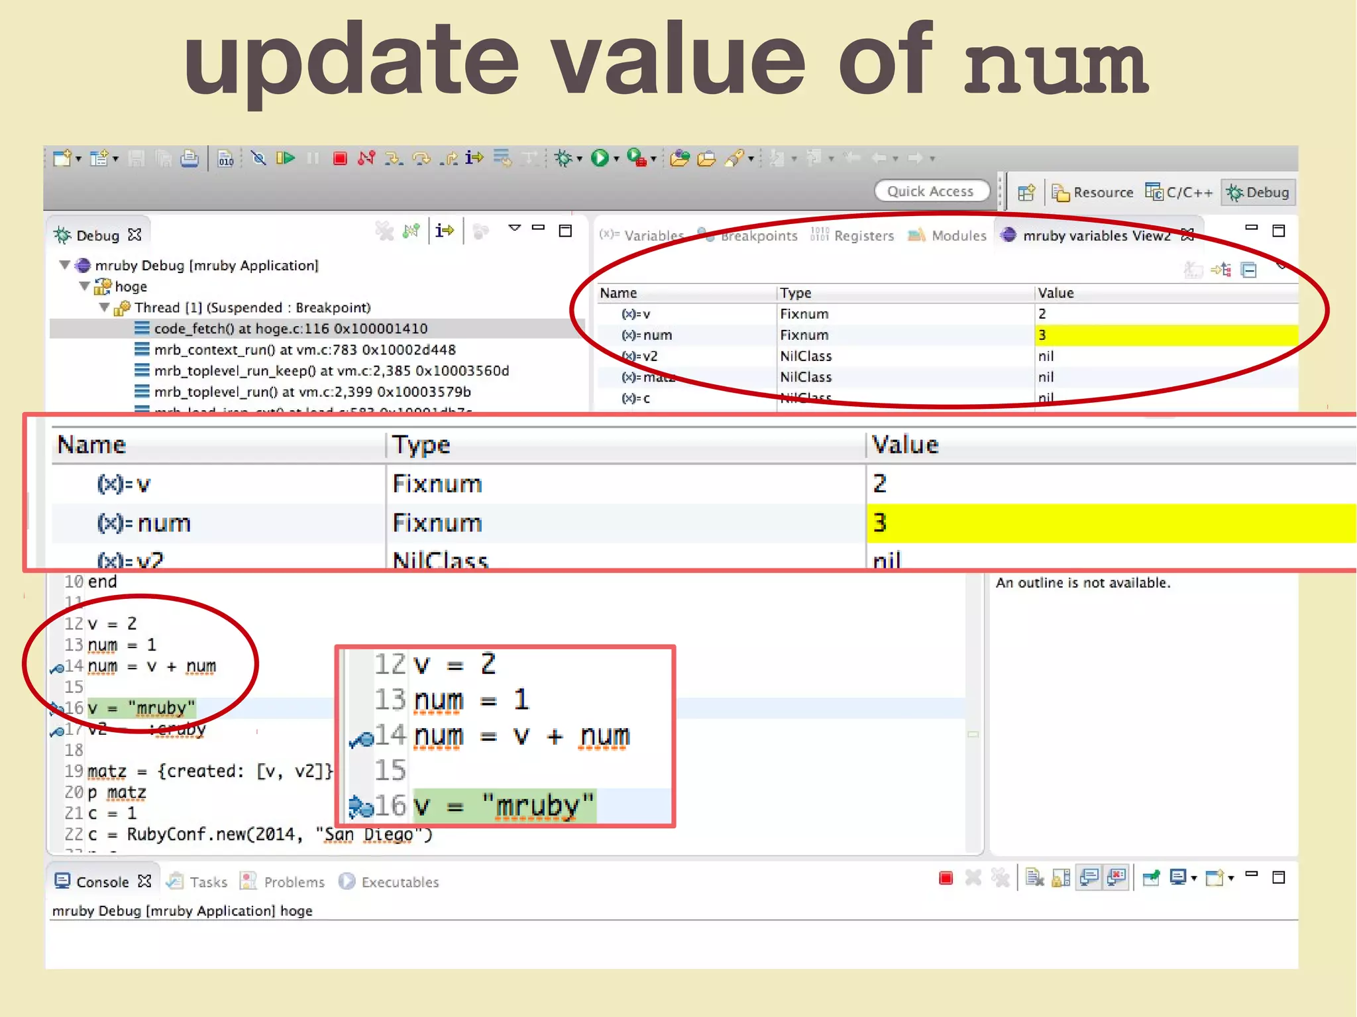Select the Debug perspective button

click(1258, 193)
